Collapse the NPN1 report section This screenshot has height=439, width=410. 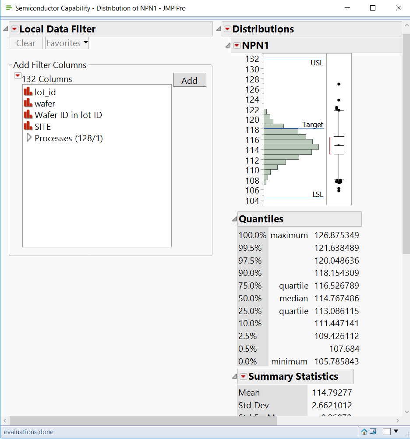tap(227, 45)
